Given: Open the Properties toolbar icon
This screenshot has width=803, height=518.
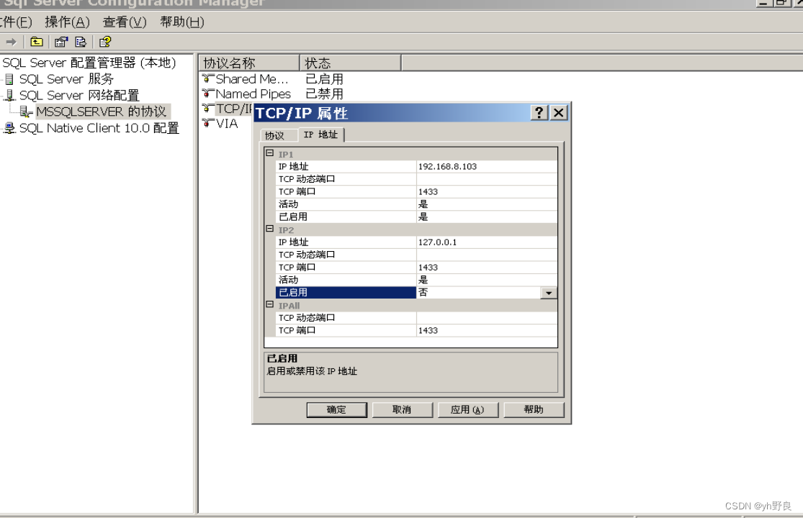Looking at the screenshot, I should pyautogui.click(x=61, y=42).
